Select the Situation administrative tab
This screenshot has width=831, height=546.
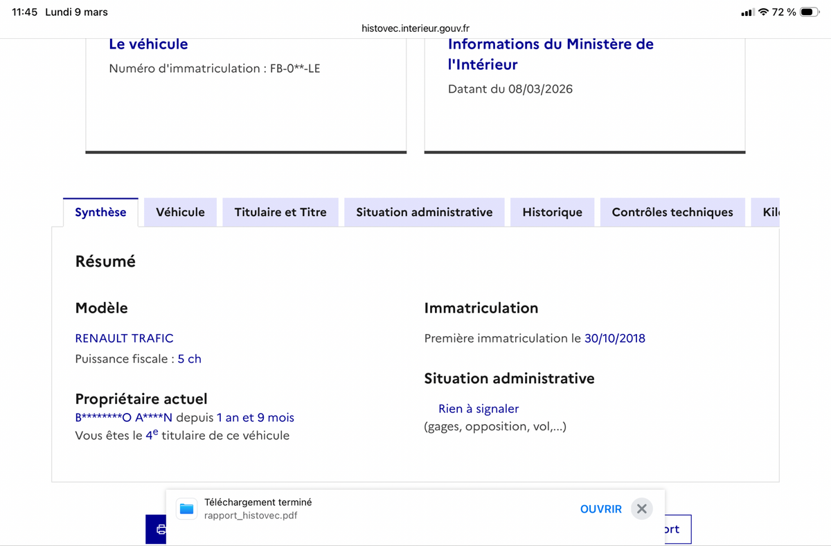tap(424, 212)
